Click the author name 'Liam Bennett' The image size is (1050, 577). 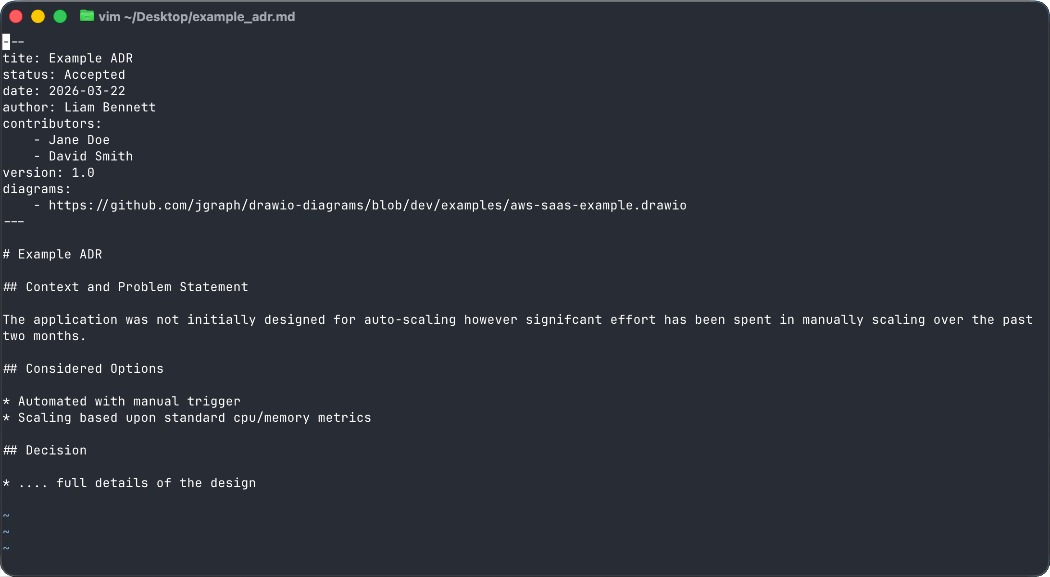coord(110,108)
